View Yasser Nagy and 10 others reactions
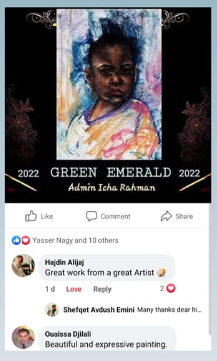Screen dimensions: 217x361 coord(75,240)
